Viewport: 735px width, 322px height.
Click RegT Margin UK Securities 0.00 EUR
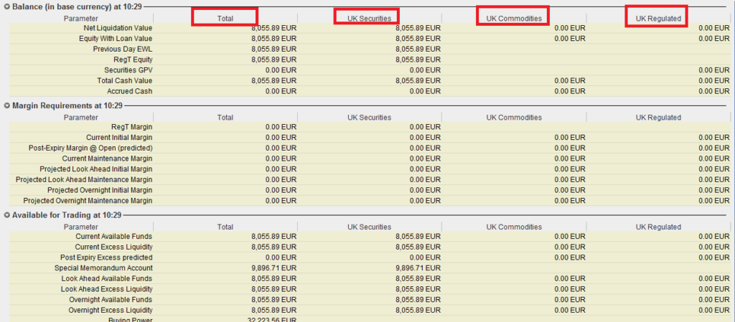coord(425,127)
